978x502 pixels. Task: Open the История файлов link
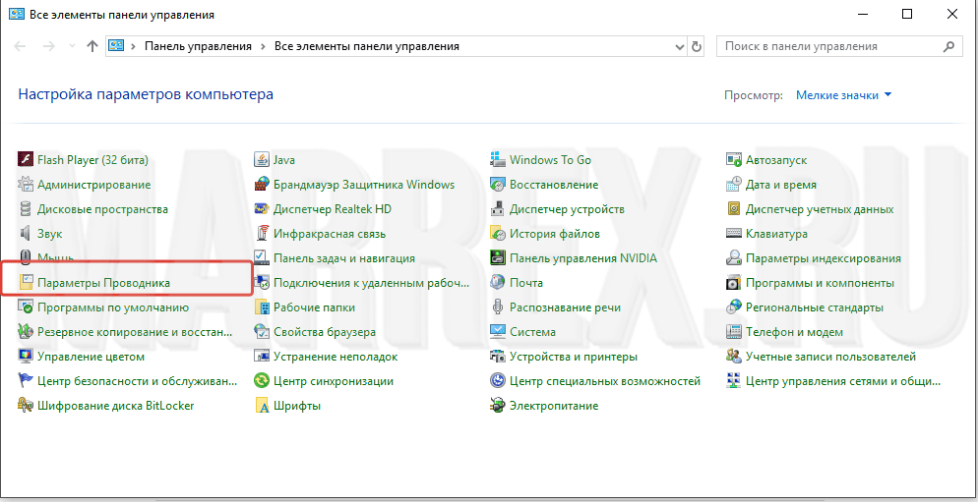555,234
